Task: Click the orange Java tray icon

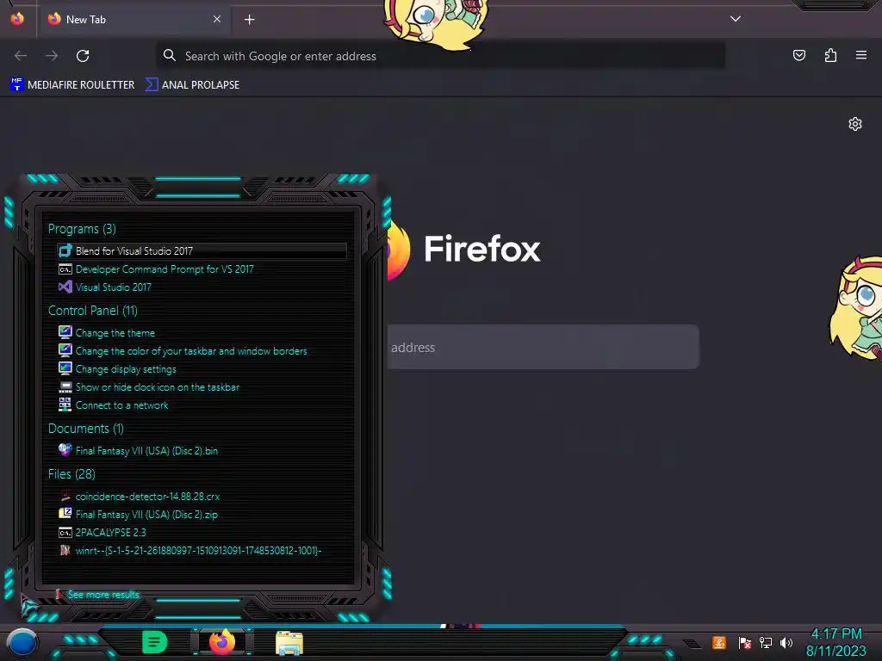Action: tap(719, 642)
